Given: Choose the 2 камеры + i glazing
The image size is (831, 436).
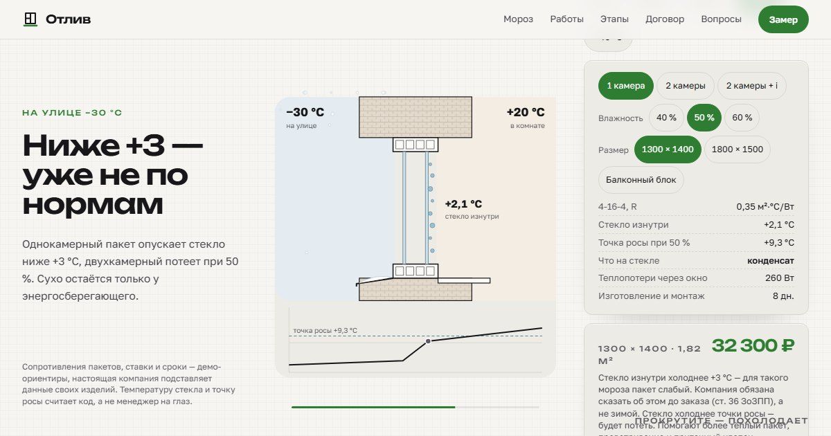Looking at the screenshot, I should point(752,86).
